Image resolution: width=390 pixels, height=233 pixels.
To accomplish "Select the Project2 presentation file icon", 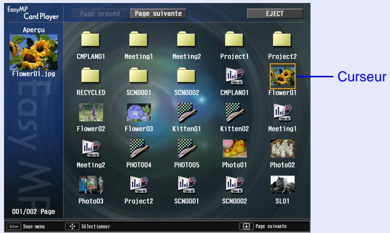I will (139, 184).
